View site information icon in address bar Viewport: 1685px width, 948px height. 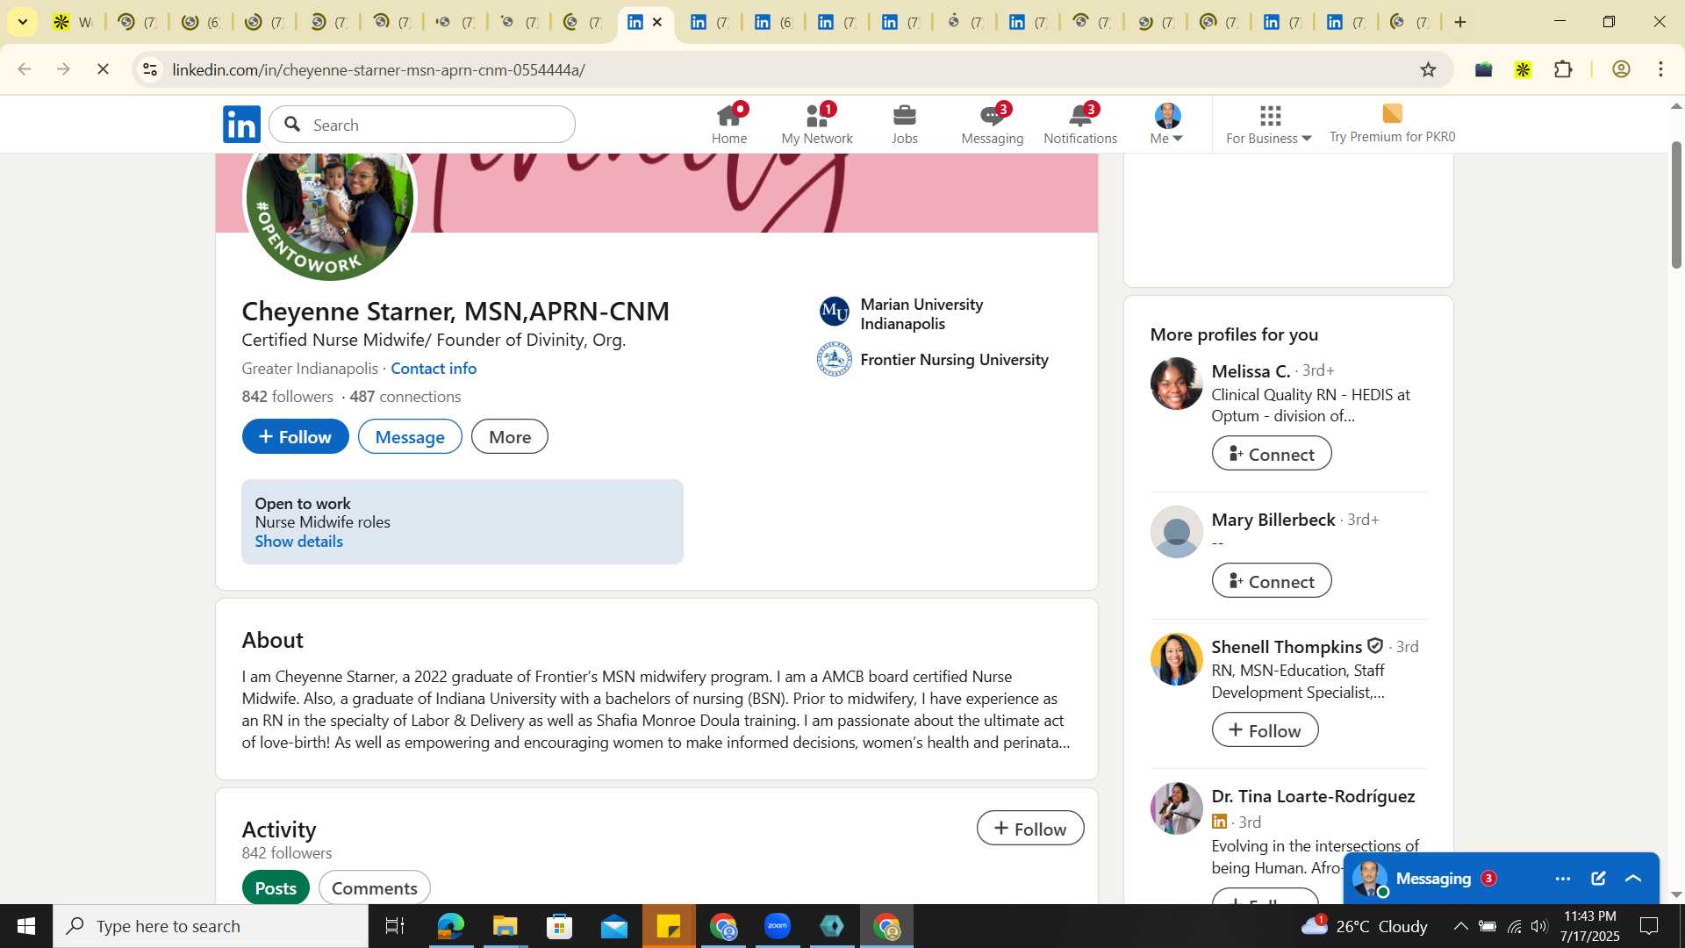(x=150, y=69)
